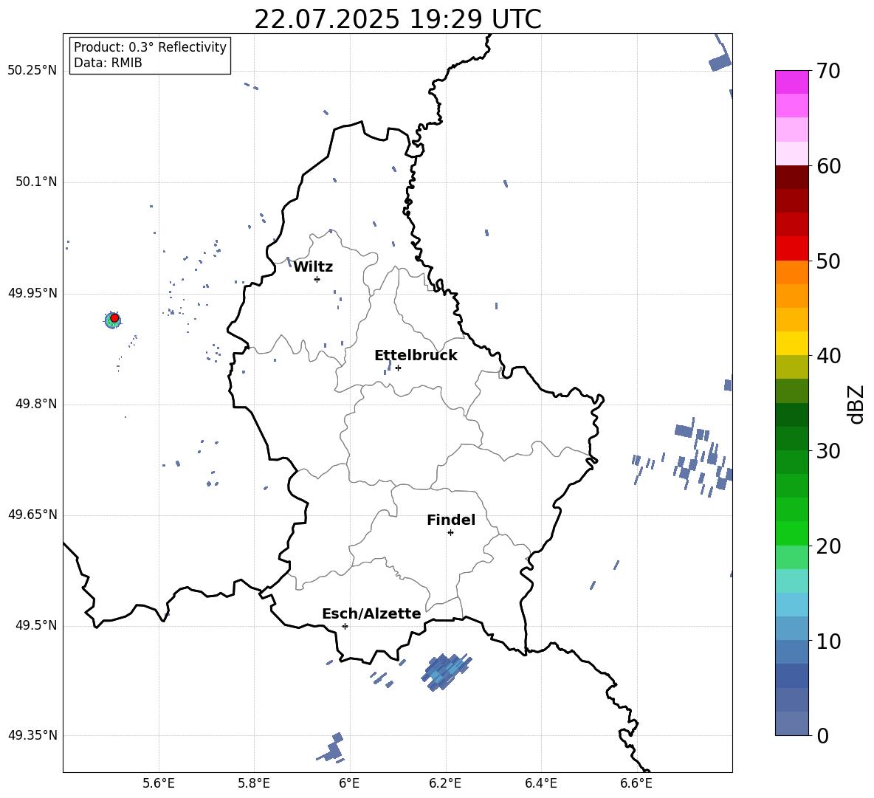Click the cross marker at Ettelbruck

[398, 368]
